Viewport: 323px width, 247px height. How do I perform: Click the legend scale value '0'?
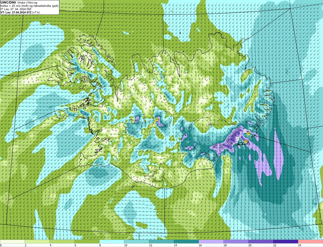click(x=1, y=245)
